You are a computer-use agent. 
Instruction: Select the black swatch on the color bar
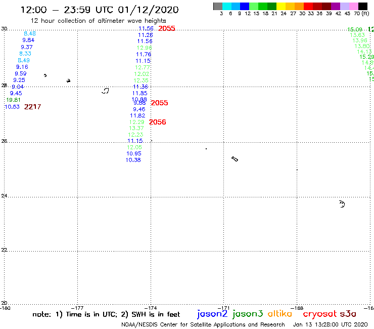point(362,6)
